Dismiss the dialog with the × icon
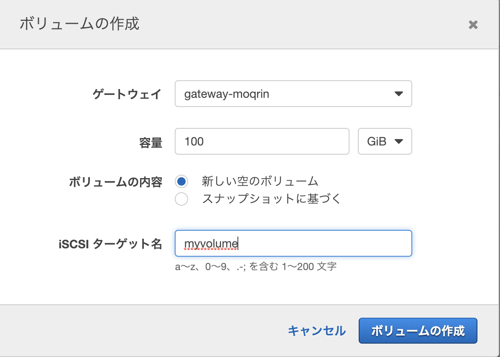 coord(473,25)
